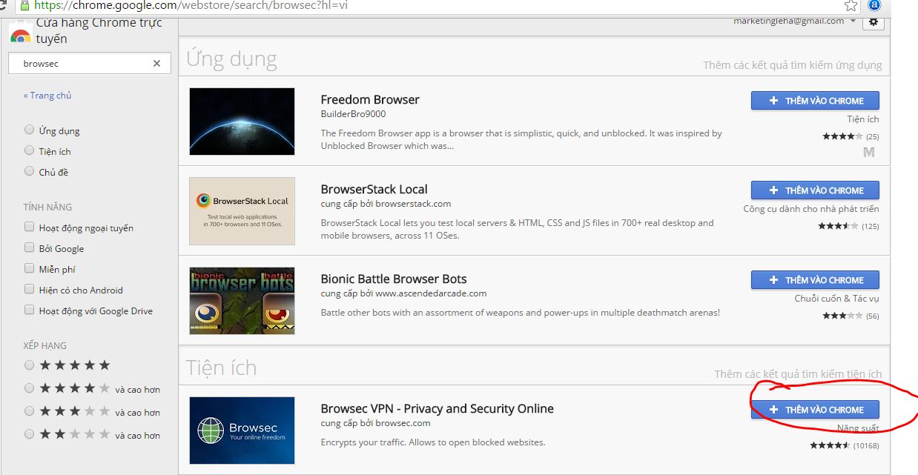Screen dimensions: 918x475
Task: Enable Hoạt động ngoại tuyến checkbox
Action: point(29,227)
